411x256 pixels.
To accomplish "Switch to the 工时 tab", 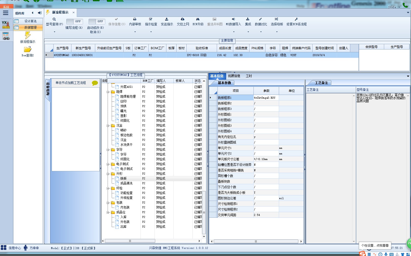I will point(249,76).
